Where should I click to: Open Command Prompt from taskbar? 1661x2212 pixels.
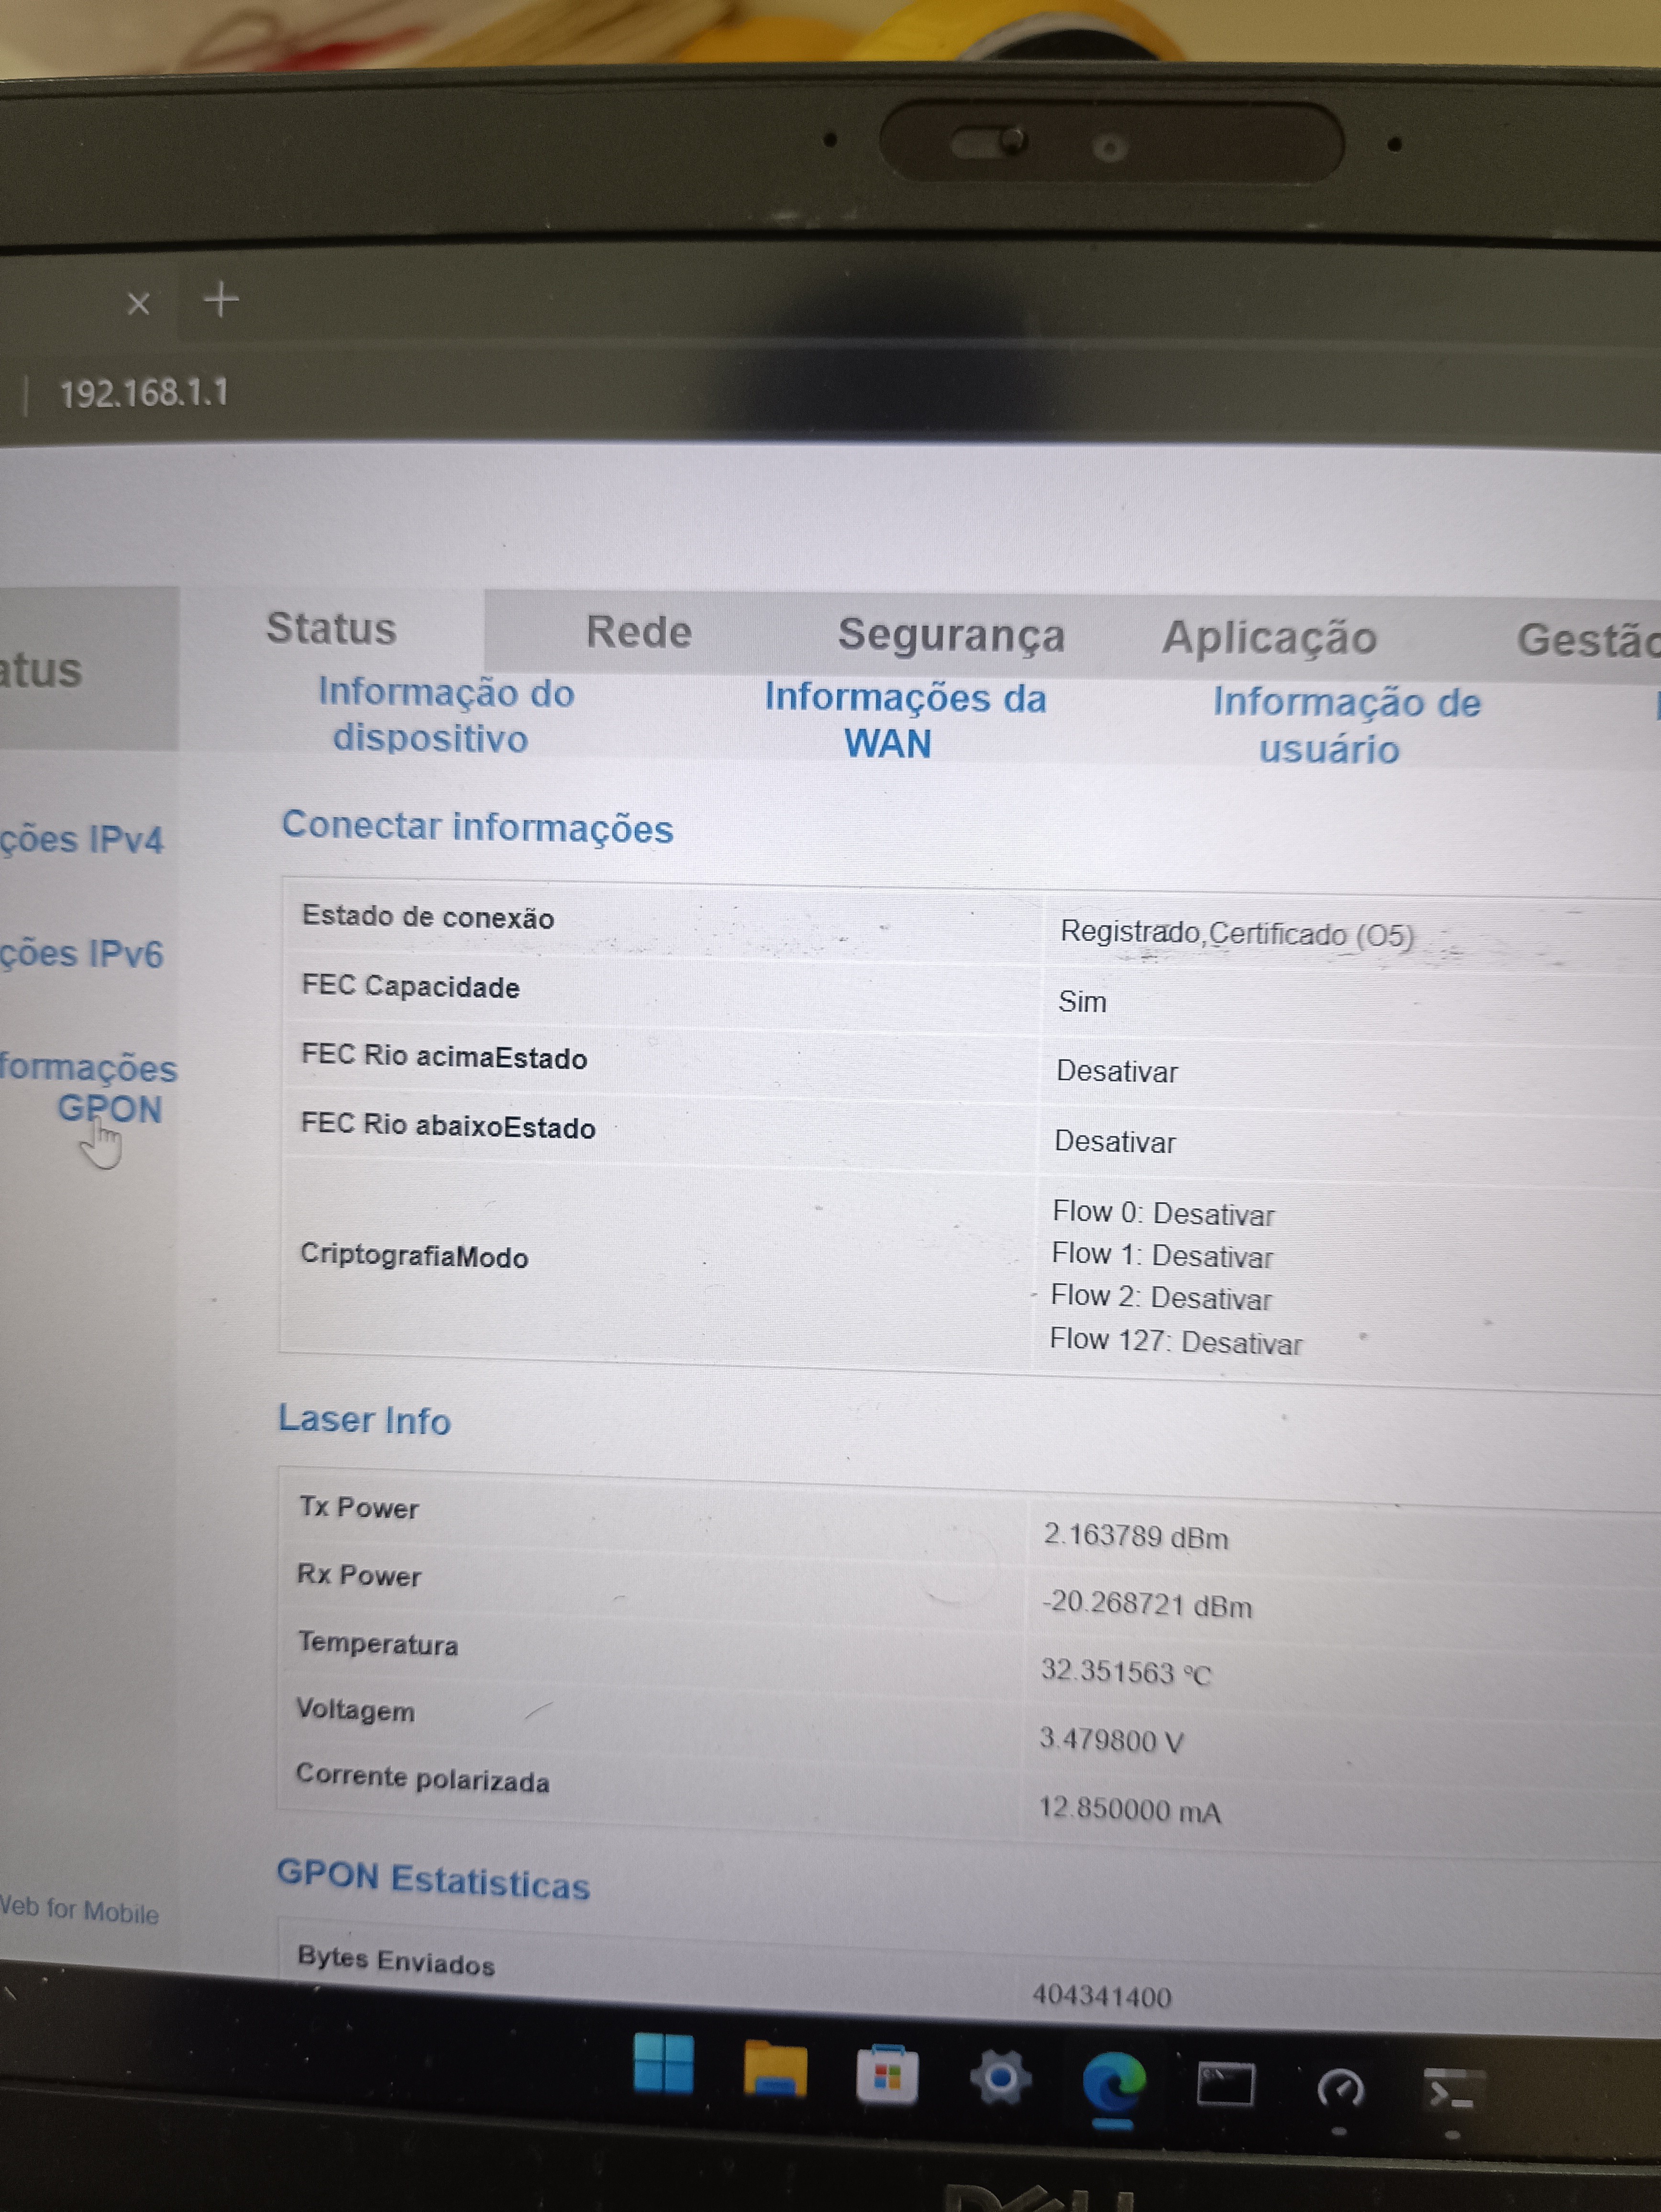[x=1226, y=2086]
